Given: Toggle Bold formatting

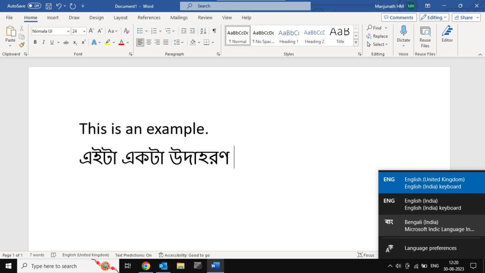Looking at the screenshot, I should [35, 42].
